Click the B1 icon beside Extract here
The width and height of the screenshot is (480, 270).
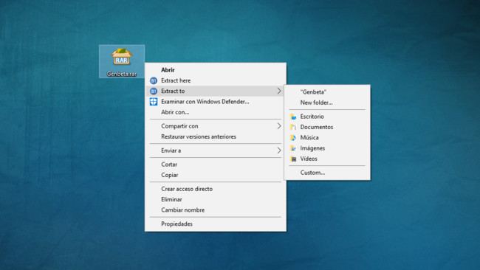click(x=154, y=80)
